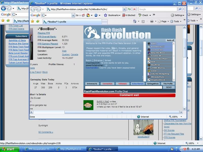Click the chat message input field
Viewport: 203px width, 152px height.
(x=123, y=87)
